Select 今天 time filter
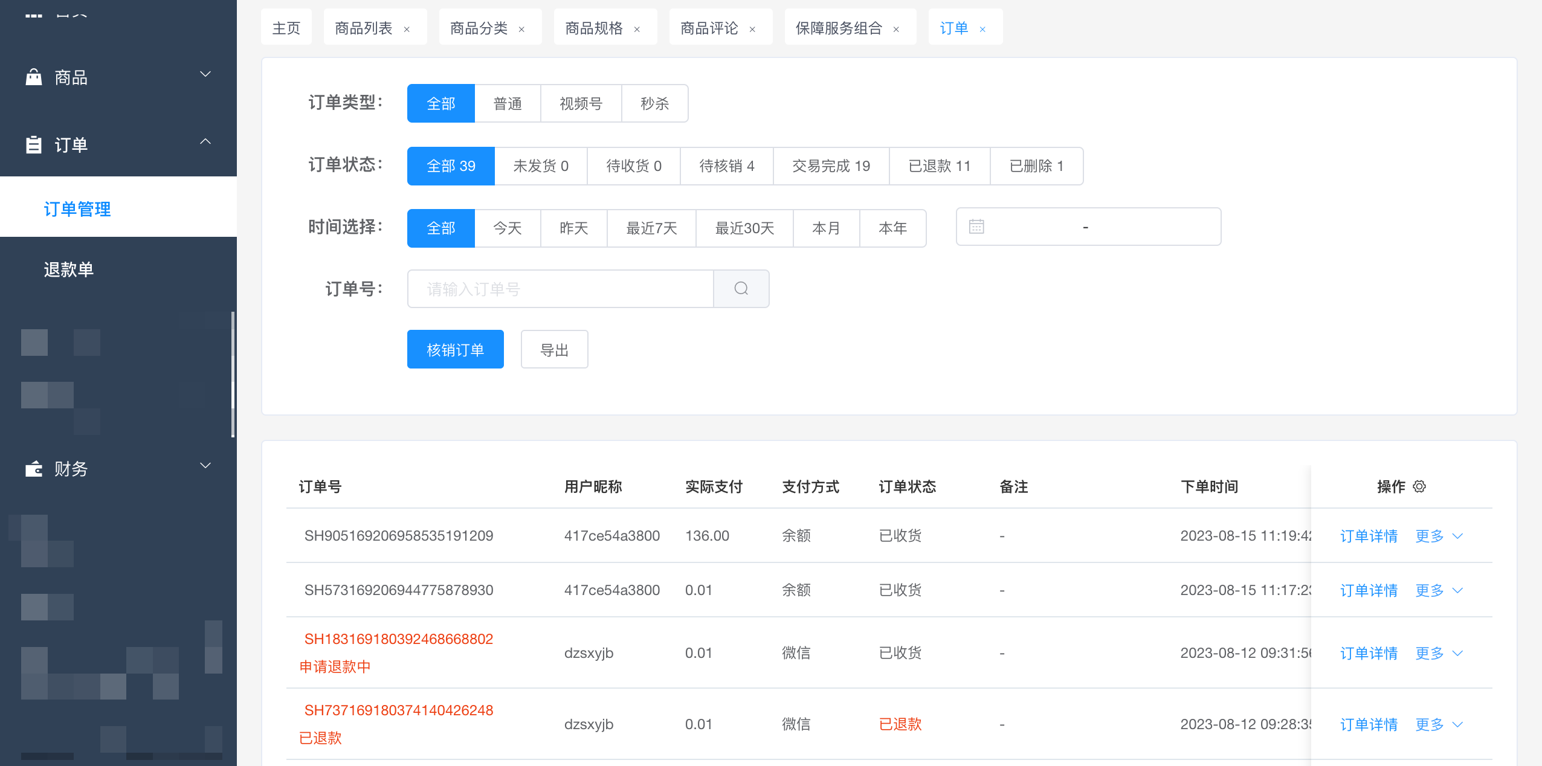 point(508,228)
